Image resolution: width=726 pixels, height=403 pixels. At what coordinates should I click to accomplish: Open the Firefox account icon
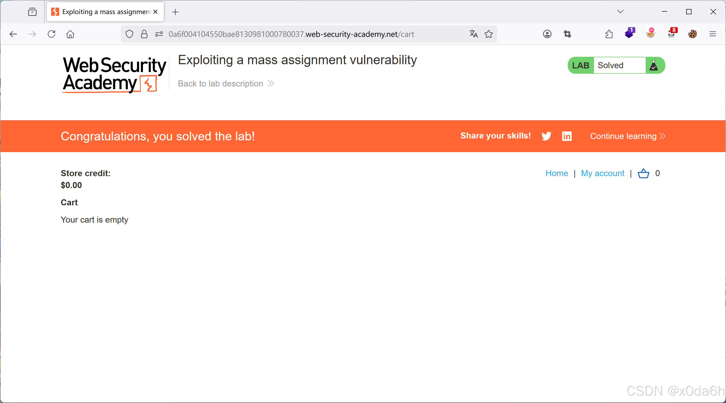[x=547, y=34]
